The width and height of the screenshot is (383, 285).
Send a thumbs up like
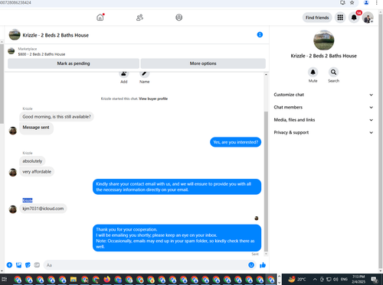click(263, 265)
